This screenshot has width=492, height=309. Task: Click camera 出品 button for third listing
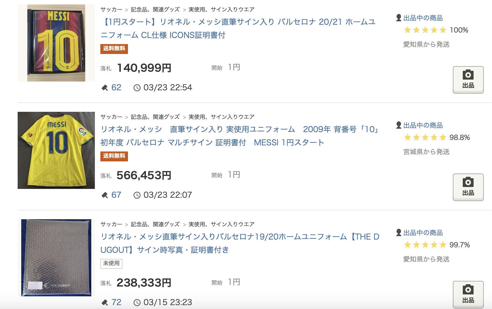point(468,294)
